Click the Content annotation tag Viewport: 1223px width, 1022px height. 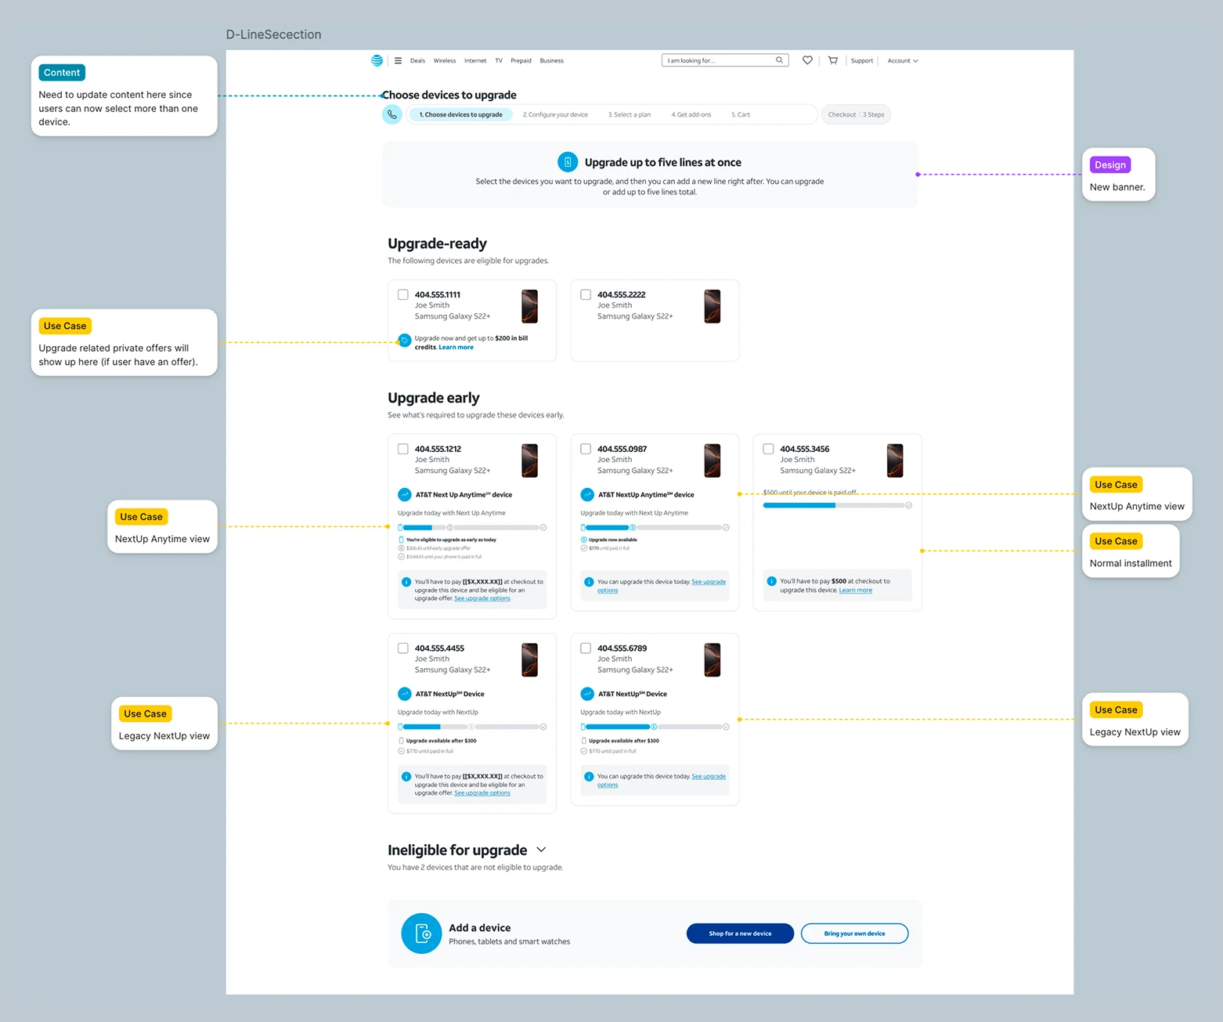coord(62,72)
